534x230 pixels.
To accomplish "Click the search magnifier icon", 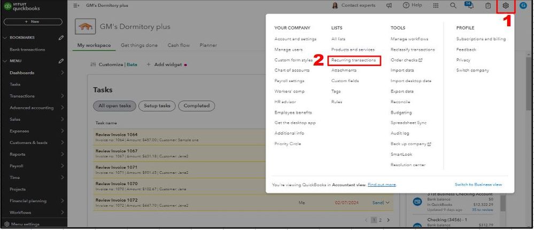I will 453,5.
